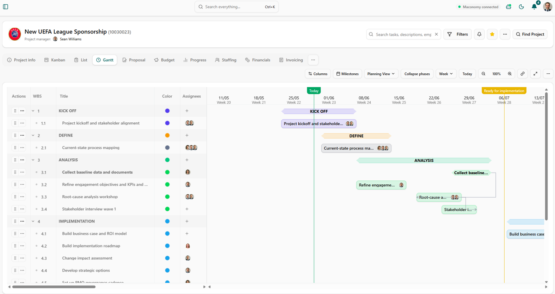Focus the Search everything field
This screenshot has width=555, height=294.
(x=237, y=7)
